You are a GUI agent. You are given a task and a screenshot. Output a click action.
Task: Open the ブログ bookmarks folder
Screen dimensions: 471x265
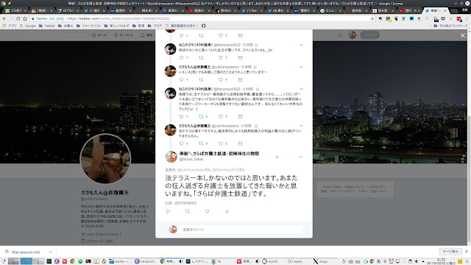(x=155, y=26)
